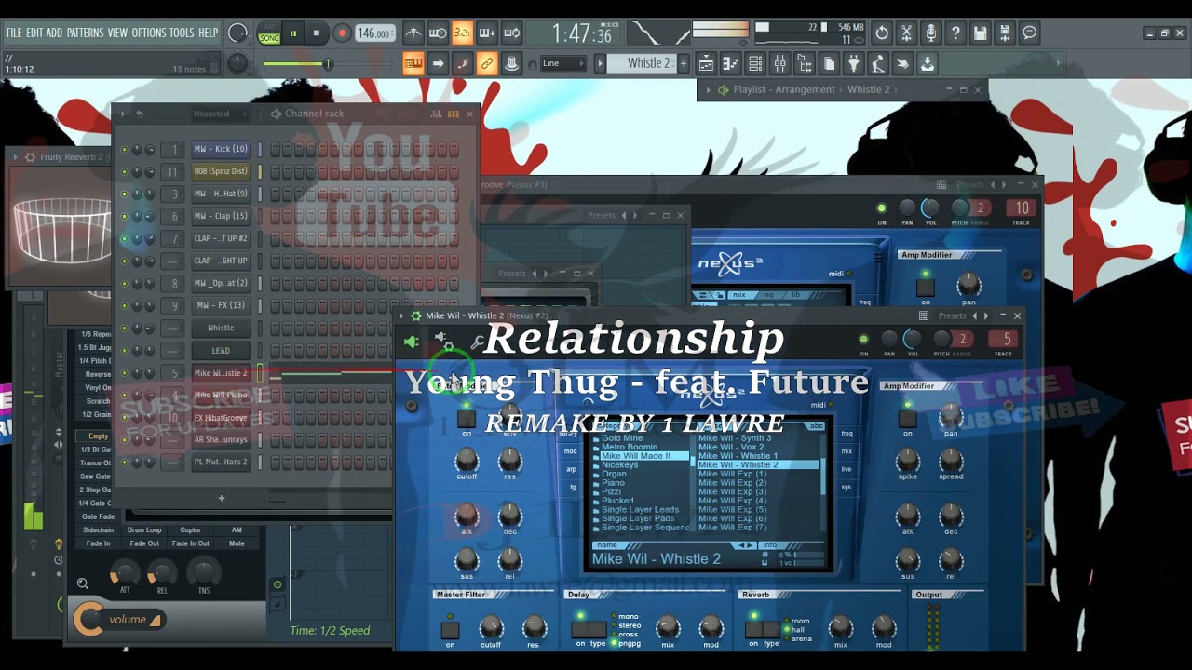Click the Undo history clock icon
The height and width of the screenshot is (670, 1192).
(x=882, y=33)
